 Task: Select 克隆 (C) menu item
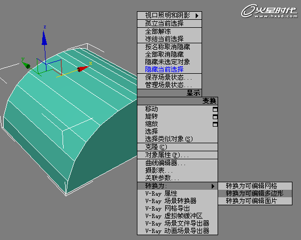coord(177,147)
